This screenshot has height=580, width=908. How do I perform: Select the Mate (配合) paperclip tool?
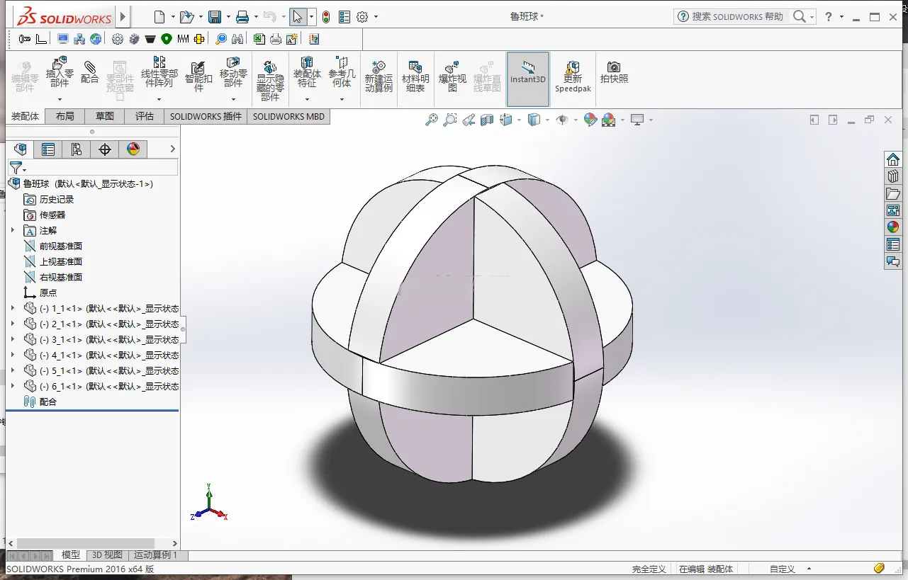pyautogui.click(x=90, y=72)
